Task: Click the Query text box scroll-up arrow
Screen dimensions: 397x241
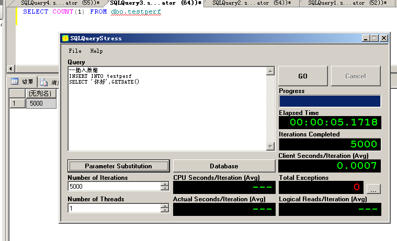Action: [270, 71]
